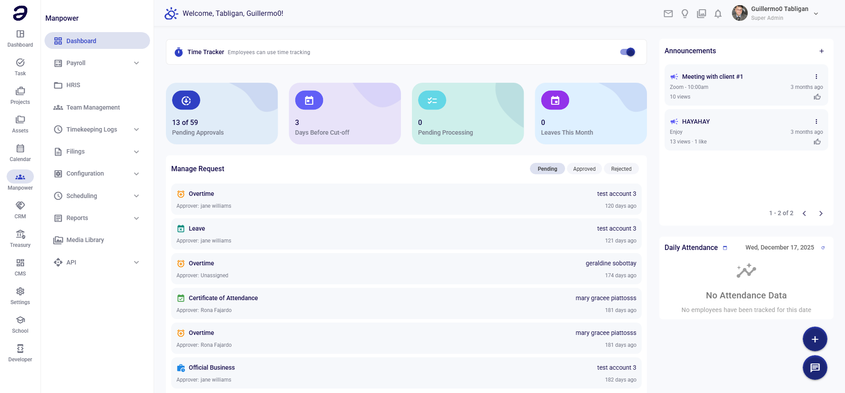Click the app logo at top left
This screenshot has width=845, height=393.
click(20, 13)
